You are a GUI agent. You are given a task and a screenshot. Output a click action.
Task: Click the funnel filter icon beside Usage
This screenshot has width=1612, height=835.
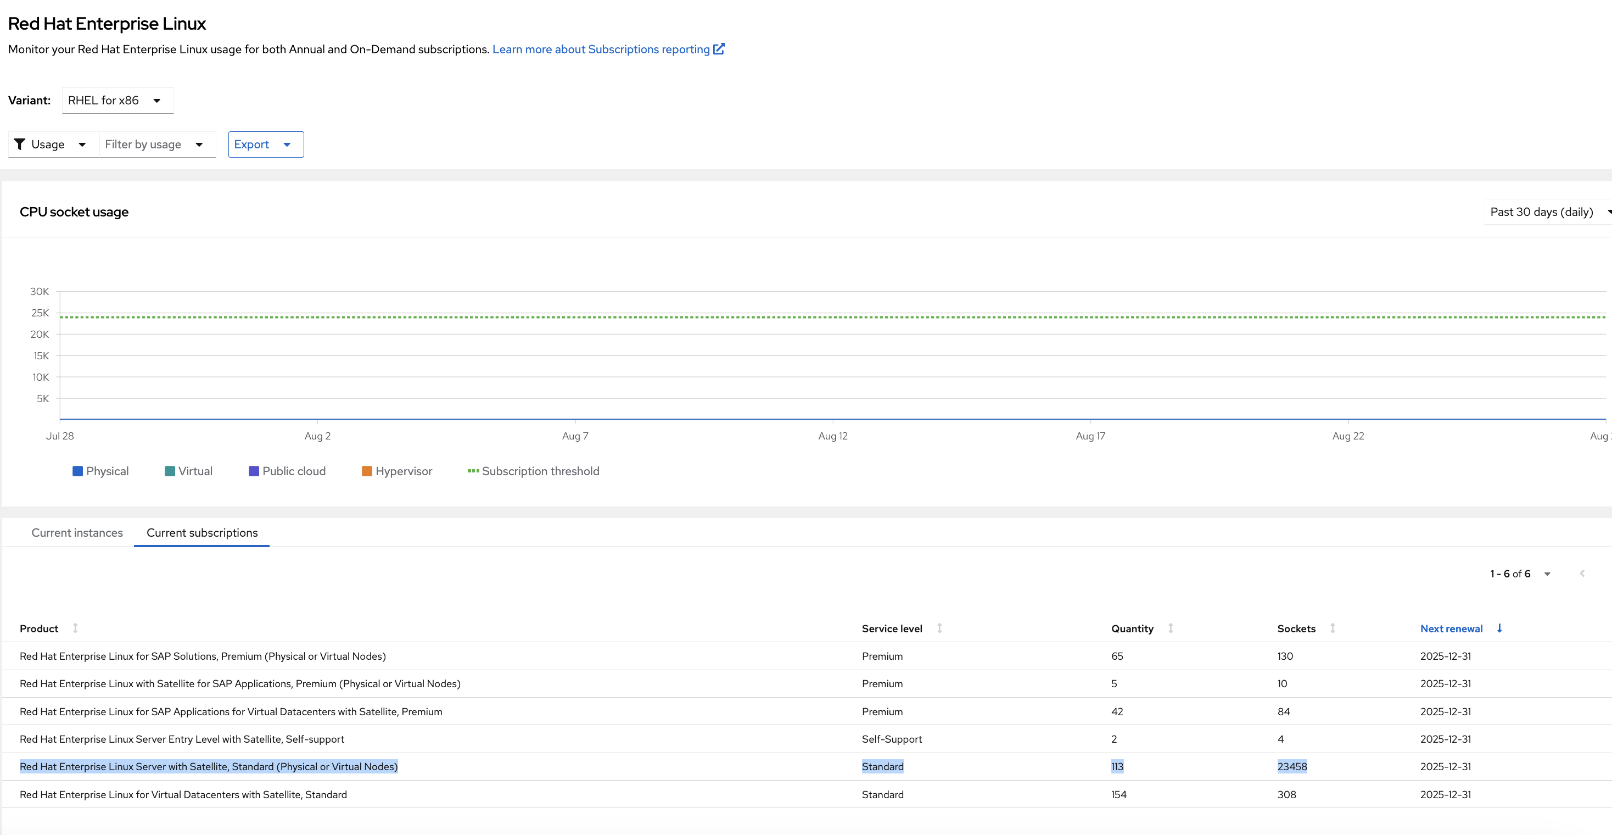19,144
